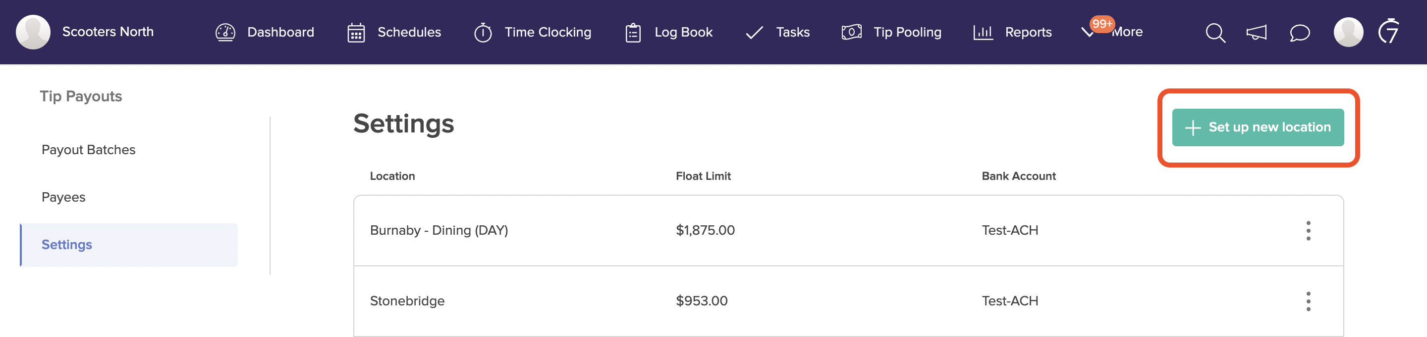Click the Time Clocking stopwatch icon
This screenshot has width=1427, height=337.
(483, 32)
